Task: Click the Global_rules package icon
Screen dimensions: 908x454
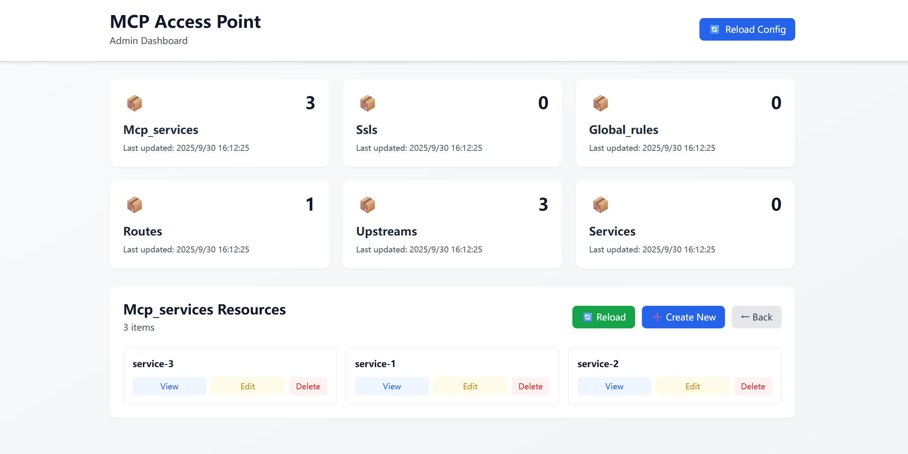Action: 601,103
